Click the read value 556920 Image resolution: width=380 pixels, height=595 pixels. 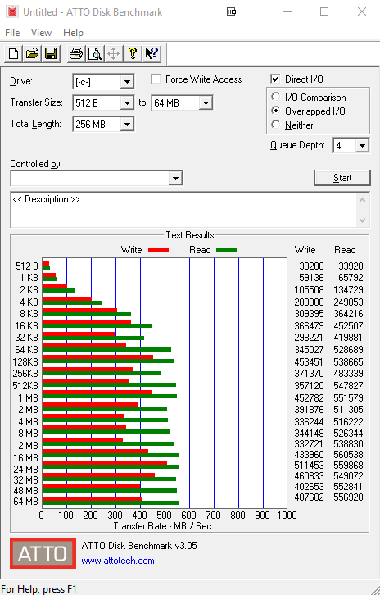[349, 497]
